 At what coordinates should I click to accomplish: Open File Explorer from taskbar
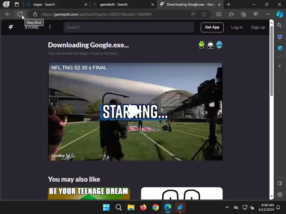coord(131,207)
